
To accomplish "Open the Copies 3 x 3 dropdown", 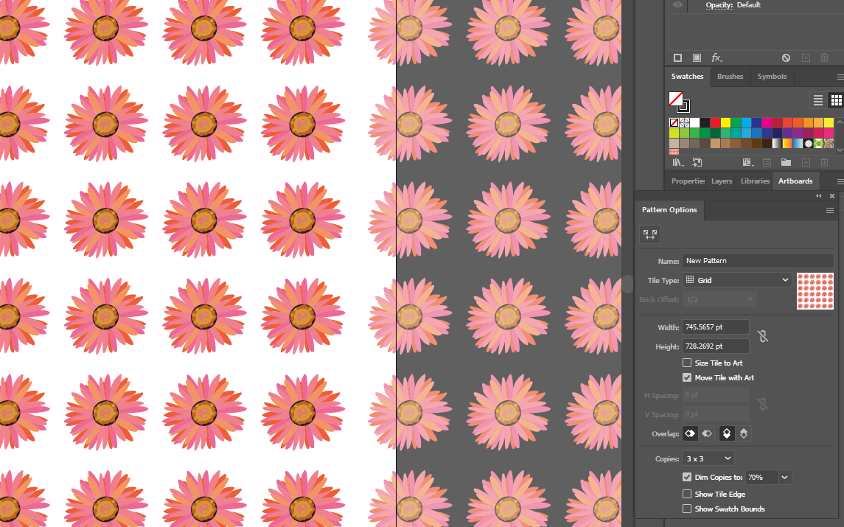I will (x=708, y=458).
